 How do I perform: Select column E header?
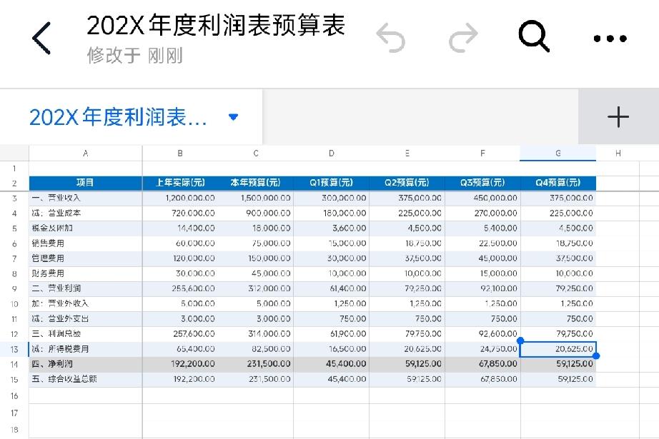click(x=407, y=153)
